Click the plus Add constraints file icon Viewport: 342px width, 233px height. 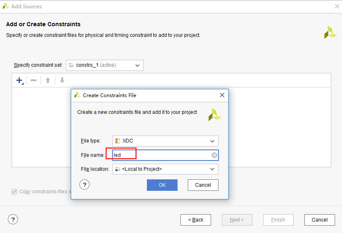pos(19,80)
